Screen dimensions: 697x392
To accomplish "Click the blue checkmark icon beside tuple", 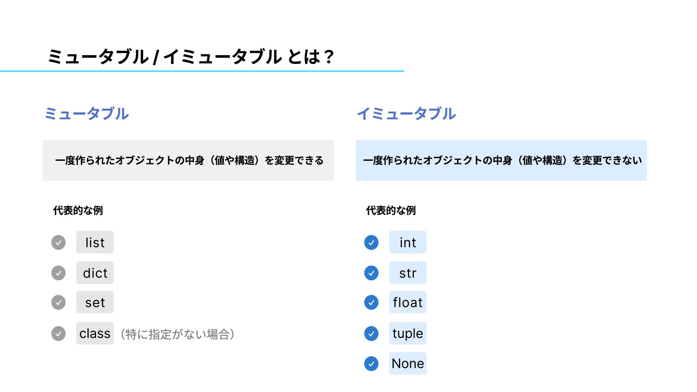I will click(371, 334).
